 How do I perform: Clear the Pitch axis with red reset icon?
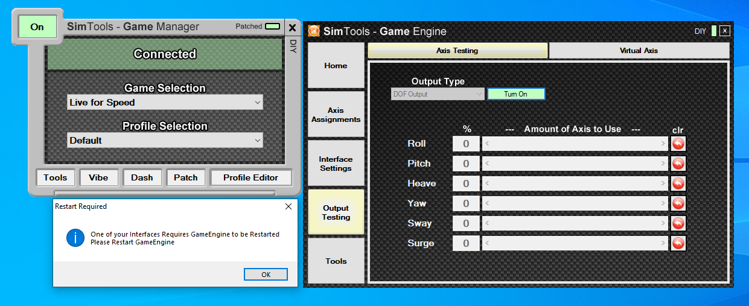point(678,164)
